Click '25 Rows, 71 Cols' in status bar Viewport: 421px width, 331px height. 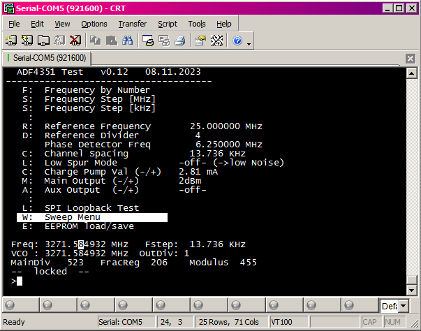229,322
